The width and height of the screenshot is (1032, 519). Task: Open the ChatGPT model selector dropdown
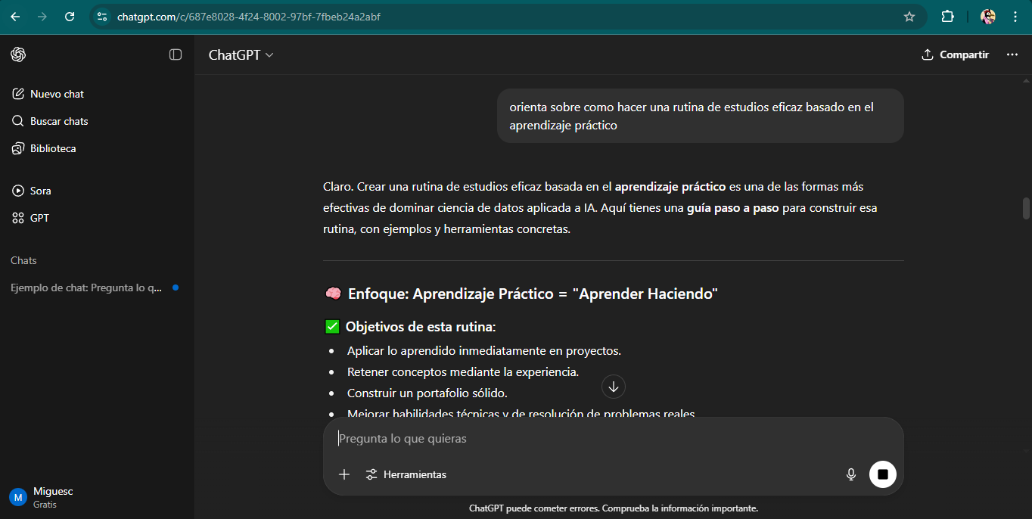tap(241, 54)
